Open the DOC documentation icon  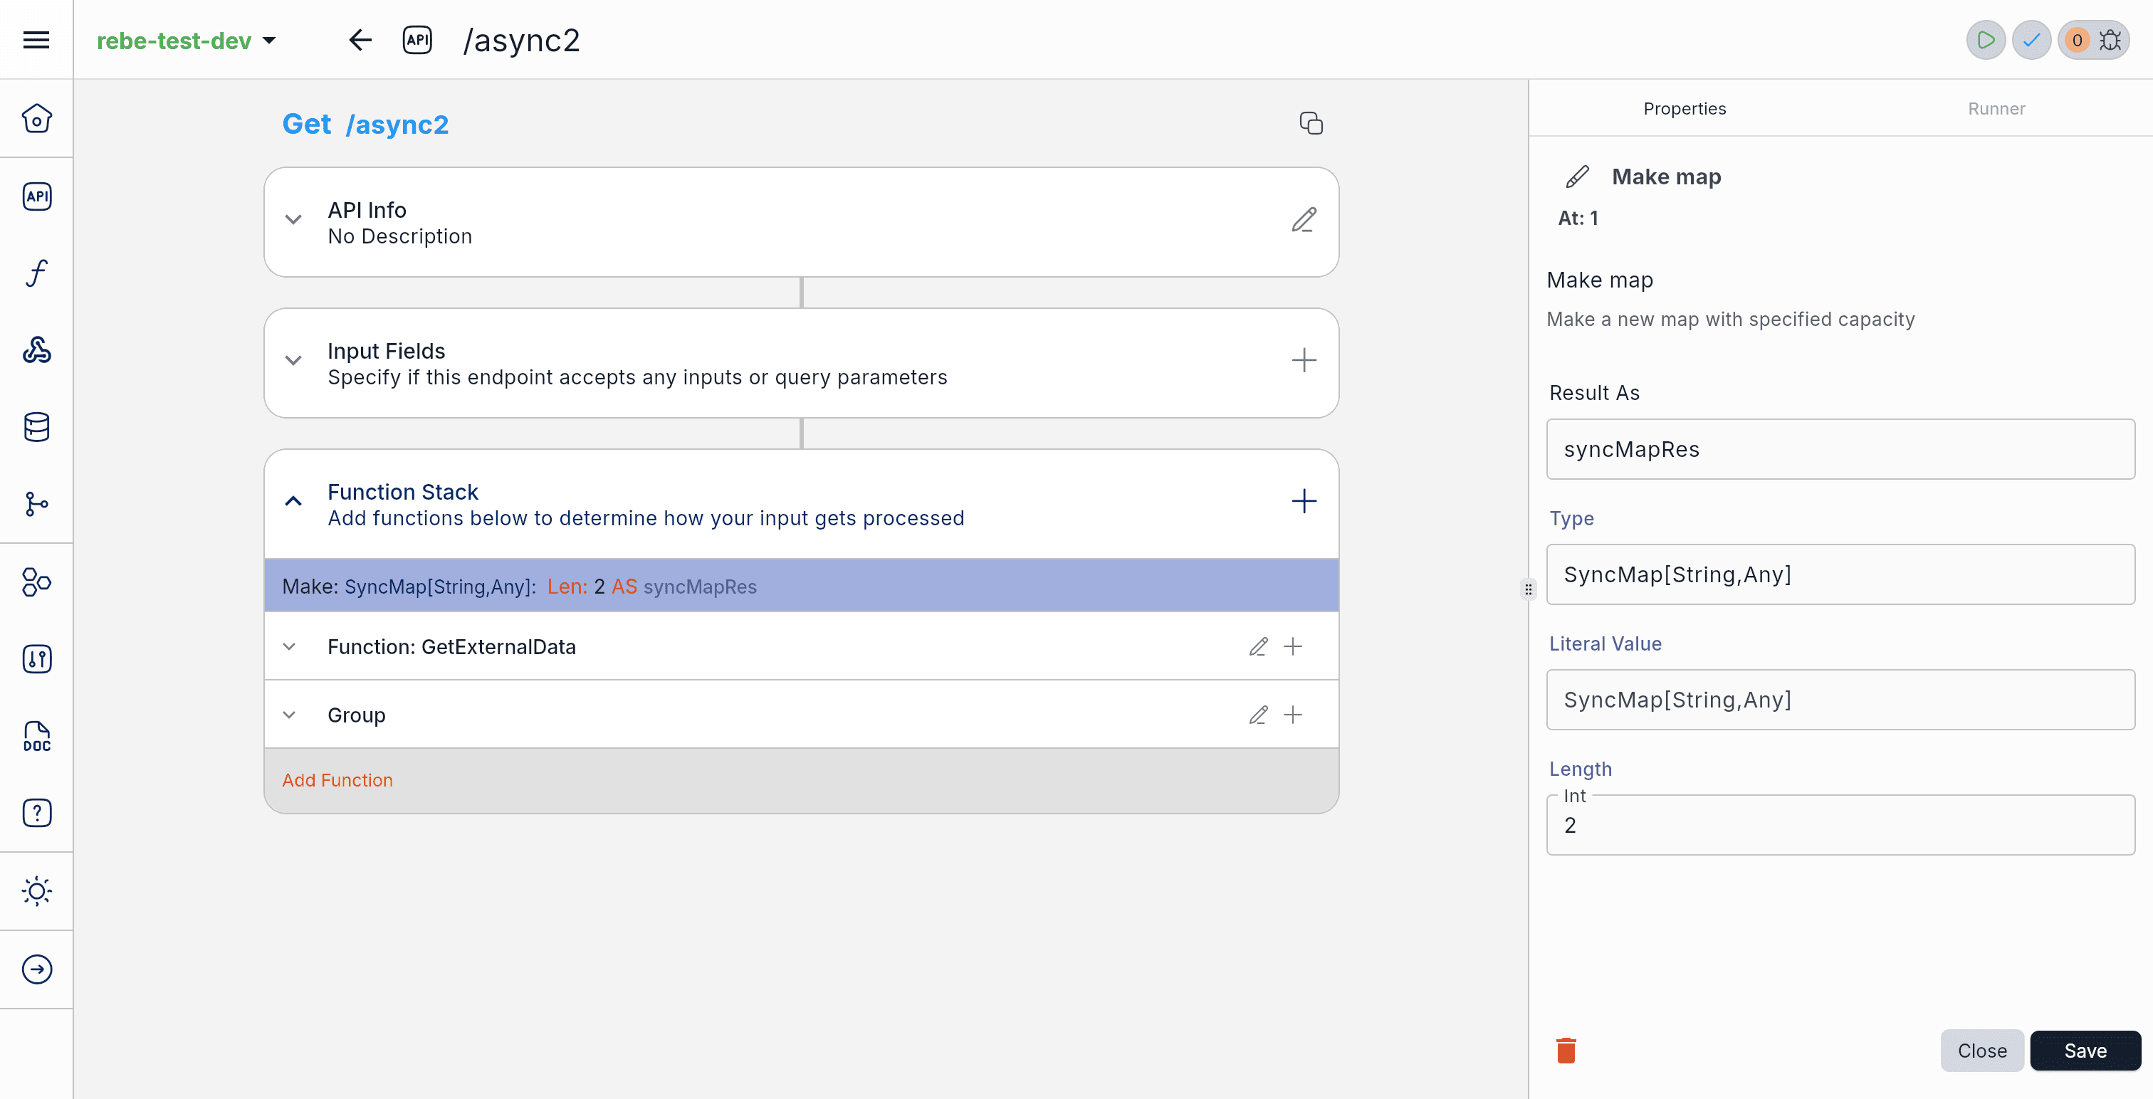coord(37,736)
